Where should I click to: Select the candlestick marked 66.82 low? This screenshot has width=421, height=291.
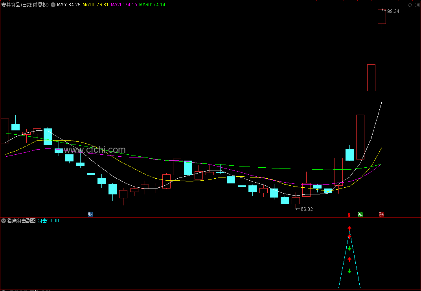click(x=296, y=200)
